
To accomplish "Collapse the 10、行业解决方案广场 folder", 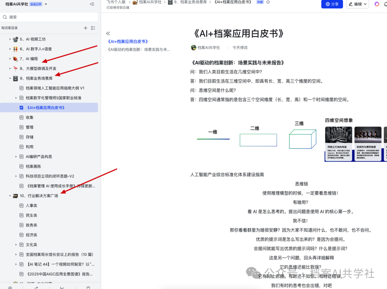I will click(10, 196).
